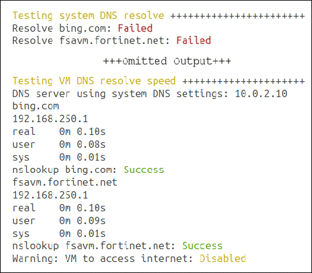Click the 'Resolve bing.com:' text
The height and width of the screenshot is (273, 312).
(x=62, y=28)
